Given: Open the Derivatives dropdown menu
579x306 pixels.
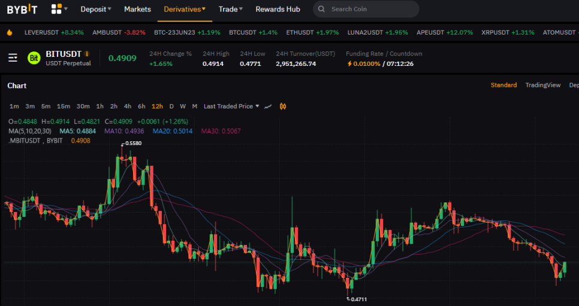Looking at the screenshot, I should coord(185,9).
